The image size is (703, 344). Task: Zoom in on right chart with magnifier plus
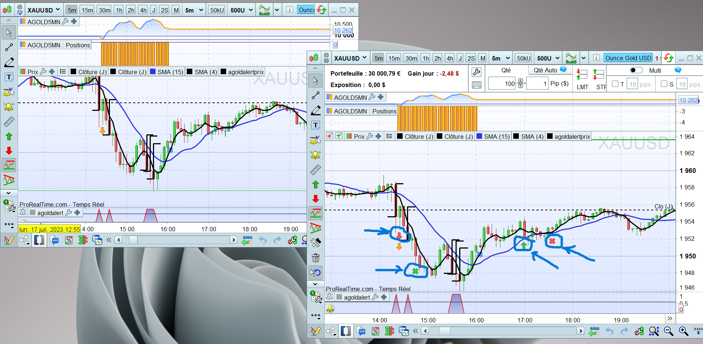[x=684, y=331]
